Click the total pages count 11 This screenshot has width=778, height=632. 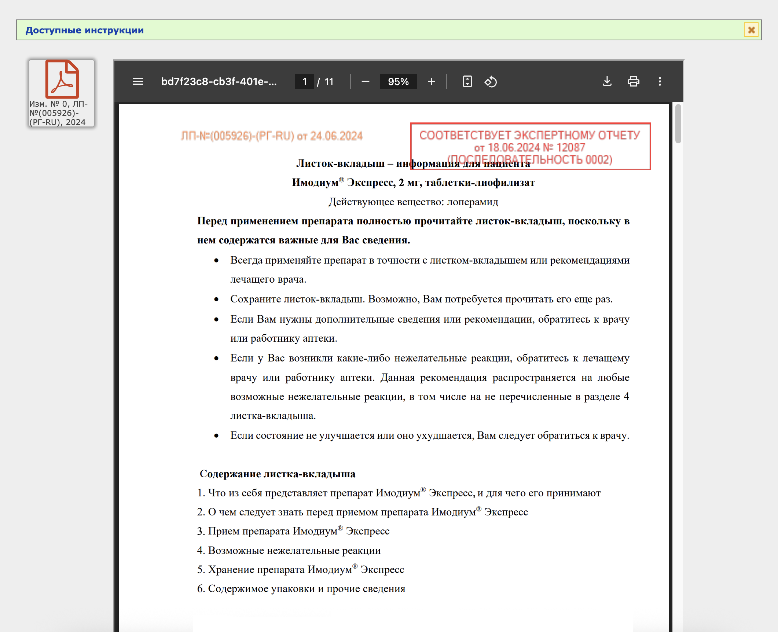(x=329, y=81)
